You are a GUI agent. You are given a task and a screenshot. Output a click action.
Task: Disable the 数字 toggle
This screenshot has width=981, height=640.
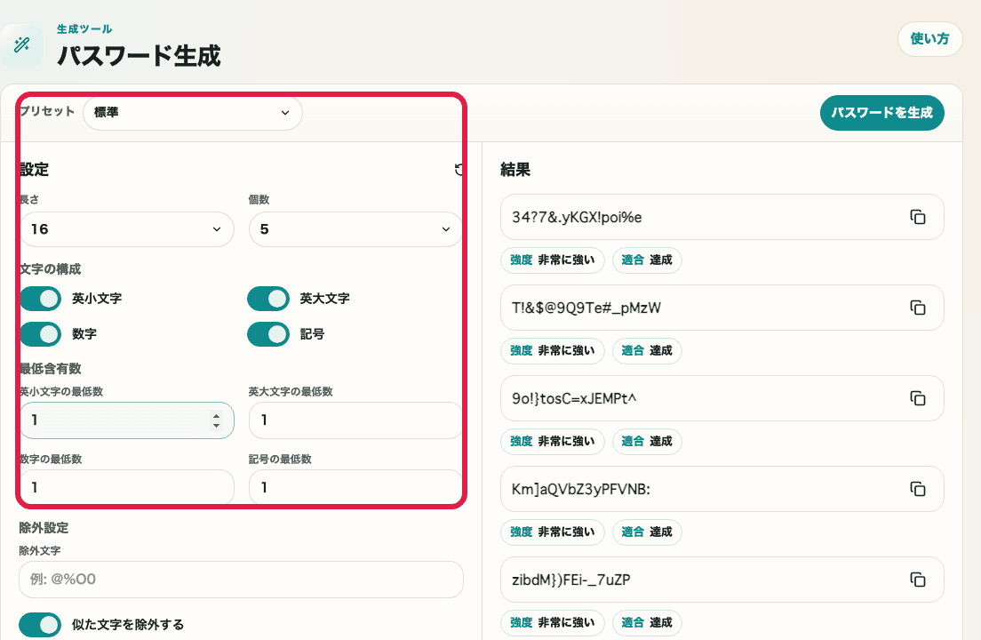pos(40,333)
